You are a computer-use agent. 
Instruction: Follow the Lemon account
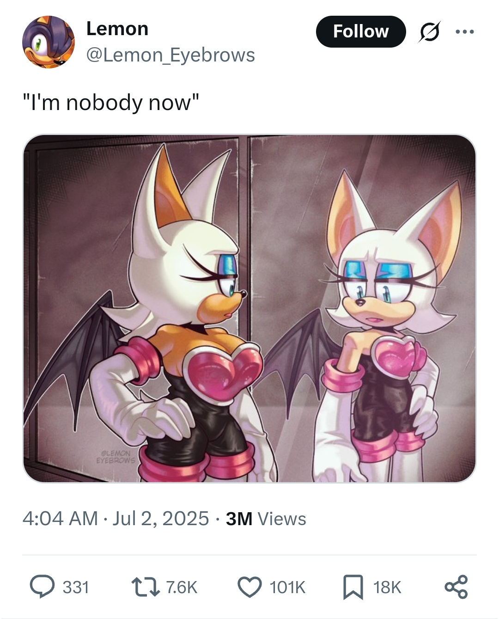pos(361,31)
